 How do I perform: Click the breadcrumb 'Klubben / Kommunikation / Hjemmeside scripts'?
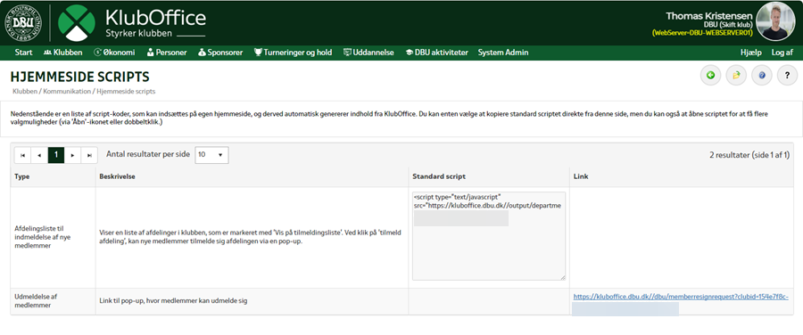(84, 91)
